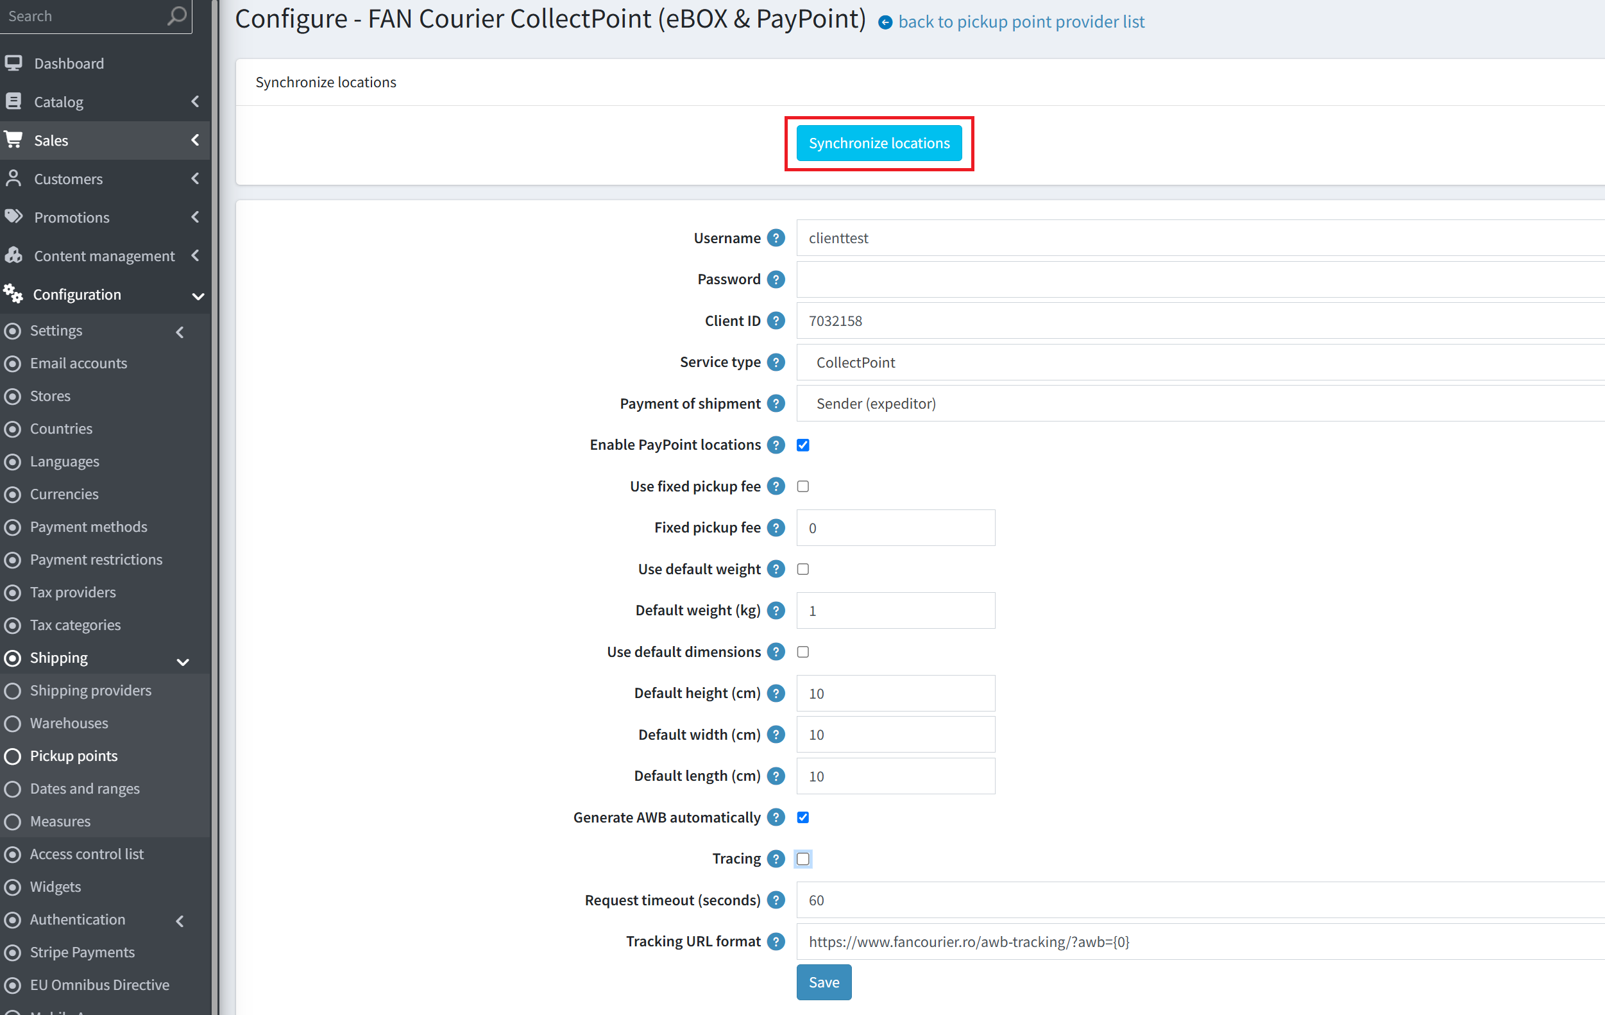Check Use default dimensions checkbox
1605x1015 pixels.
tap(802, 652)
